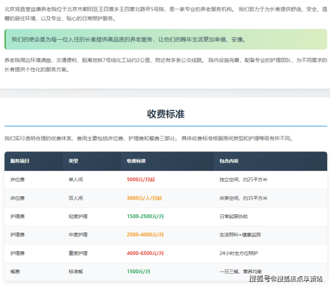Click the 2500-4000元/月 price text
The image size is (330, 286).
pos(145,235)
